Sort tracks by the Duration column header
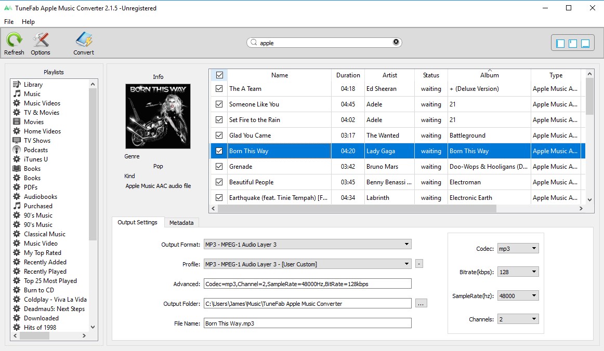 [x=348, y=75]
